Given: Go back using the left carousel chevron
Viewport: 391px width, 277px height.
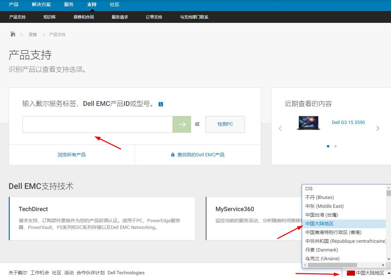Looking at the screenshot, I should click(280, 128).
